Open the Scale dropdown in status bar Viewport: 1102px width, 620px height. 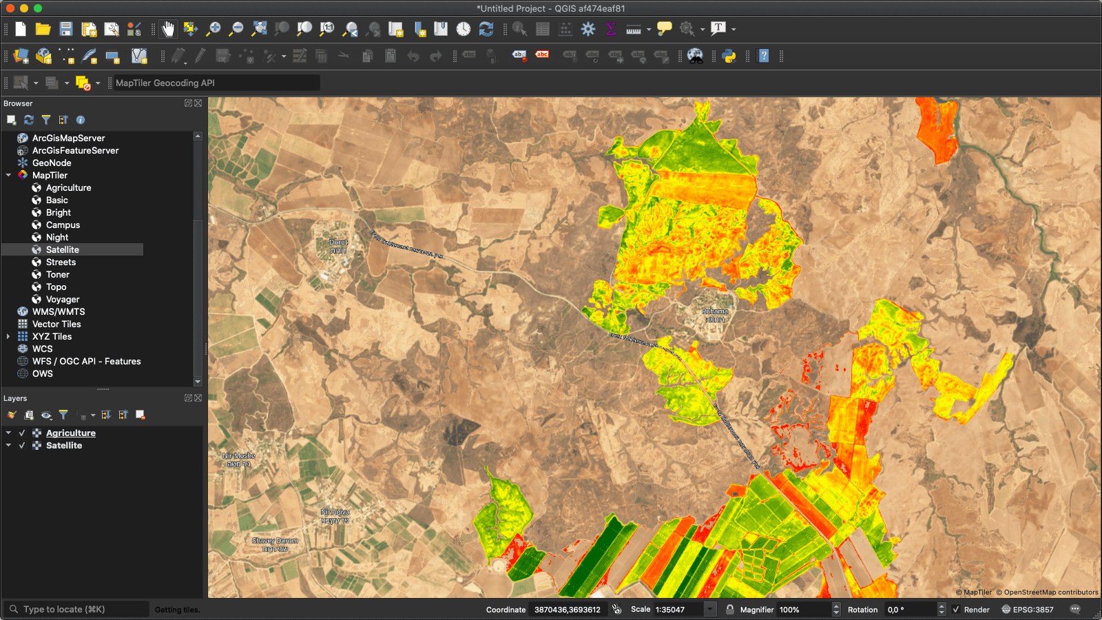pyautogui.click(x=709, y=609)
